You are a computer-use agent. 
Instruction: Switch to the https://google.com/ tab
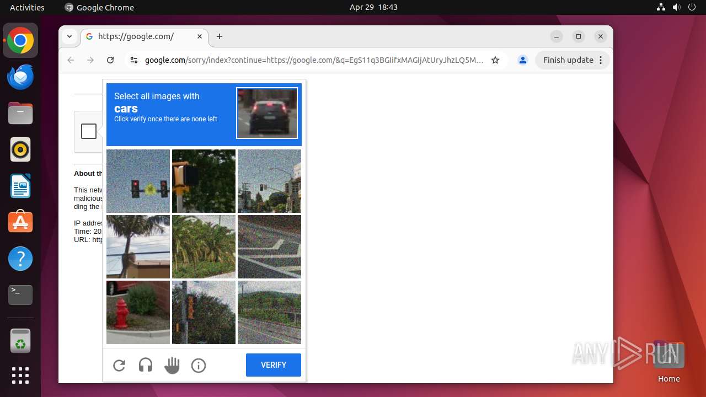tap(145, 36)
